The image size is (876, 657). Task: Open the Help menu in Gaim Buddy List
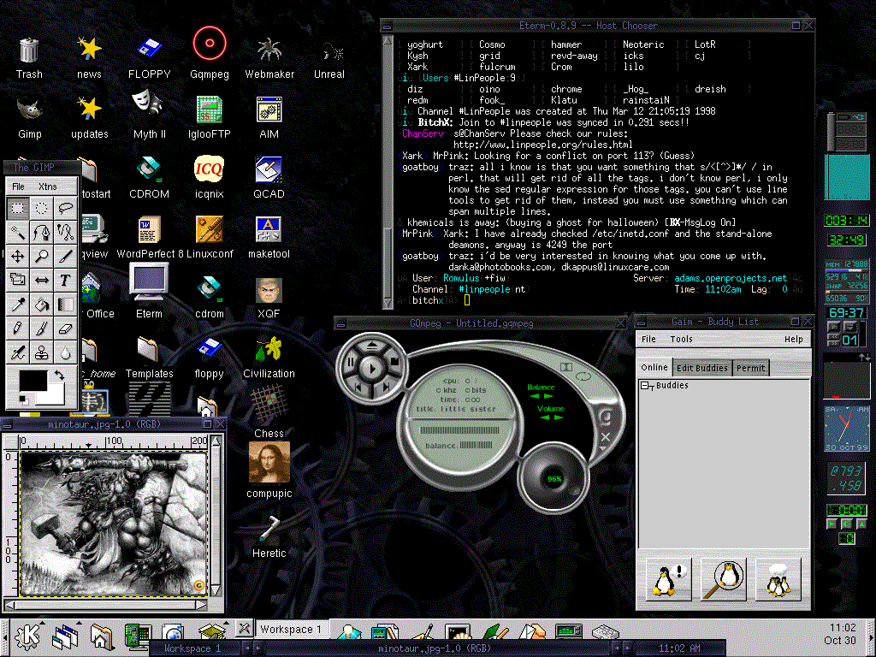(793, 339)
